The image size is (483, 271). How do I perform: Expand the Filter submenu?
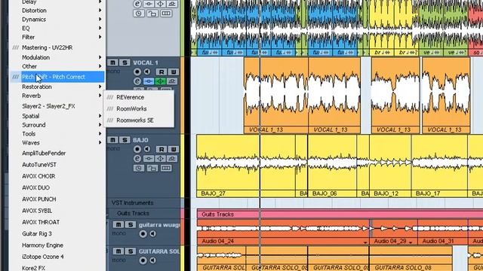coord(57,37)
